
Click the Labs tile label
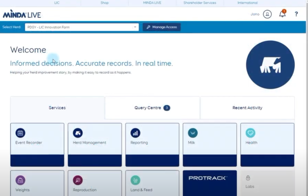[x=250, y=186]
